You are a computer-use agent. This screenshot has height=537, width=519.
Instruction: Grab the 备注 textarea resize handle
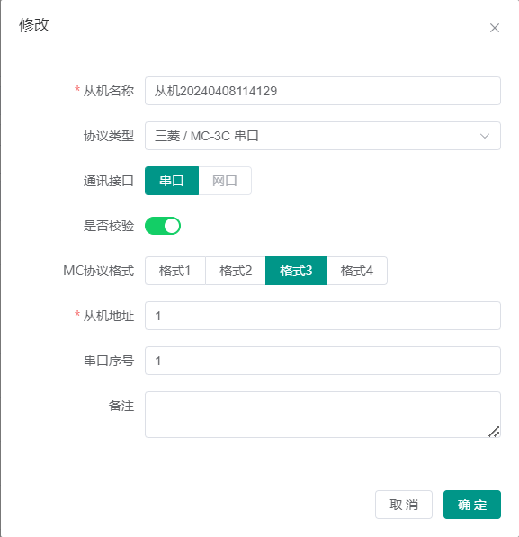pos(495,432)
